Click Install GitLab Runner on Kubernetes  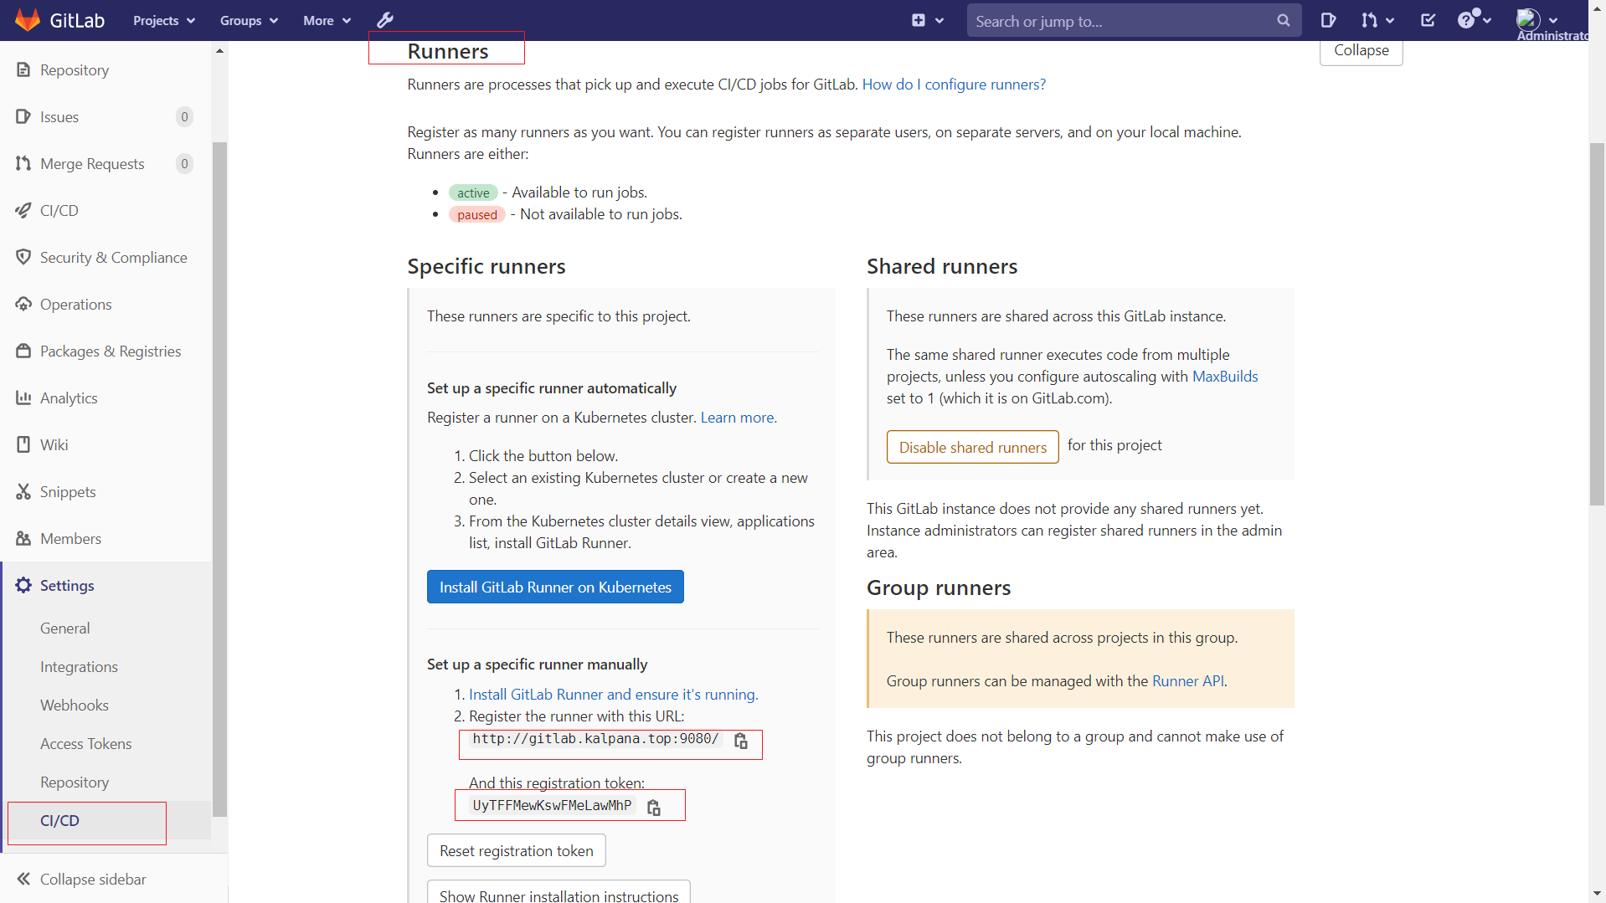555,587
